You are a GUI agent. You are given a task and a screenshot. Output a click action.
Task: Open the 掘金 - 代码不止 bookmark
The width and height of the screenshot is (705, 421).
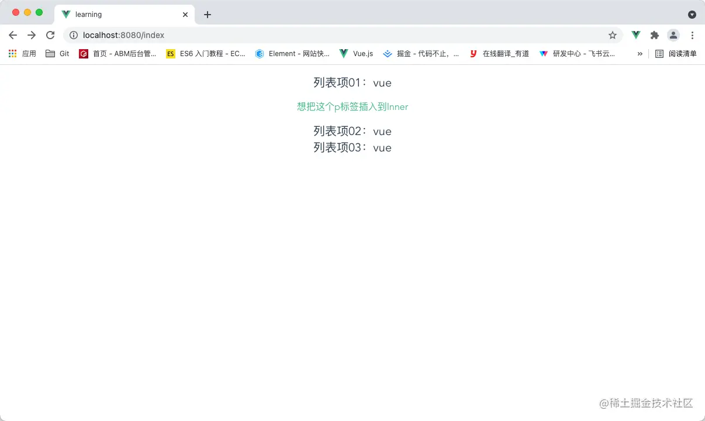(x=421, y=54)
